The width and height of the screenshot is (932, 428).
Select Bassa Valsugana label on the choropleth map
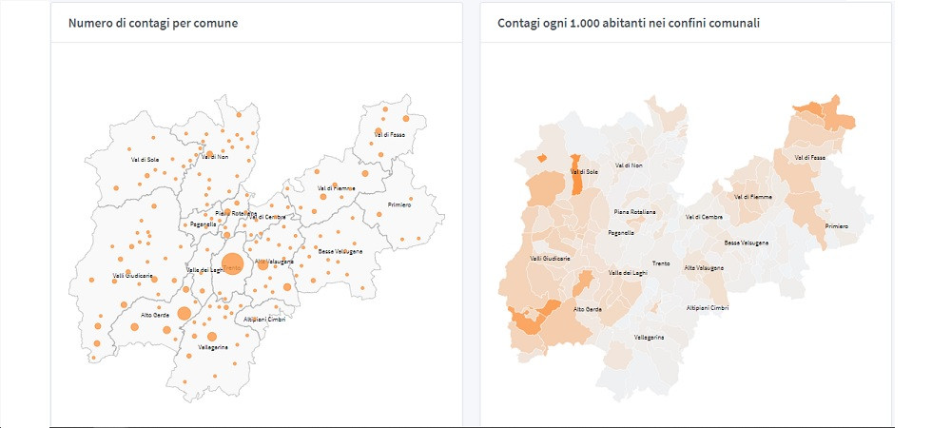(746, 243)
